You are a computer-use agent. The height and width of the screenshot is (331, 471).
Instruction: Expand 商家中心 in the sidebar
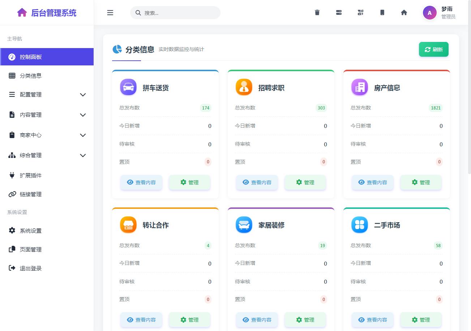pos(47,135)
